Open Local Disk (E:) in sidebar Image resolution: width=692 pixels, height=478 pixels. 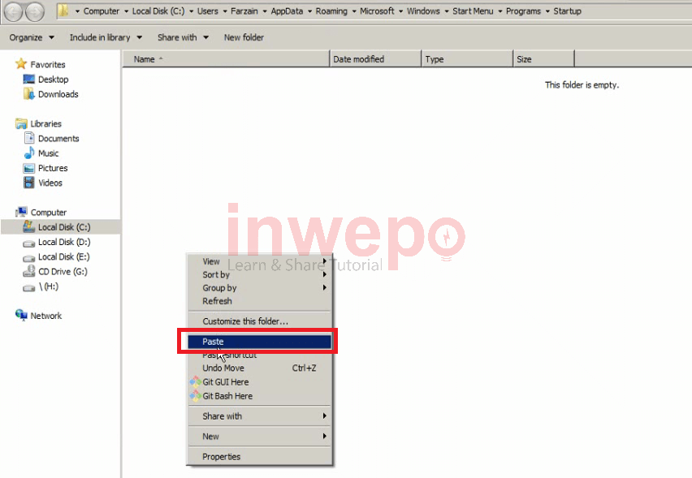[x=64, y=256]
